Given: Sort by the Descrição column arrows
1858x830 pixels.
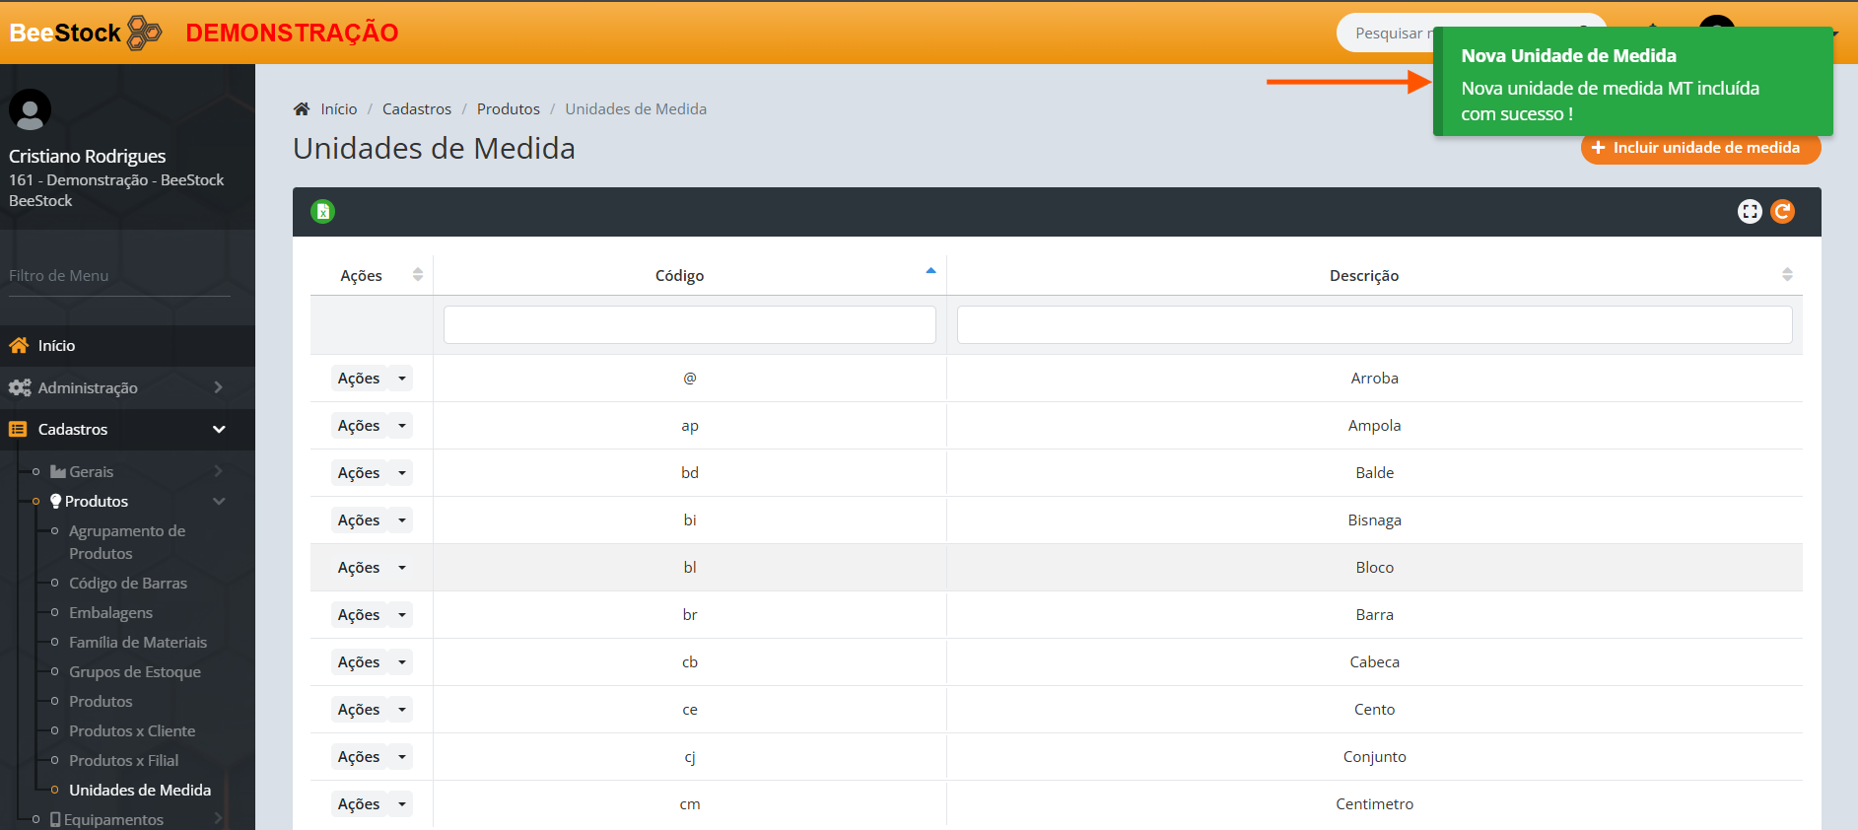Looking at the screenshot, I should pyautogui.click(x=1787, y=275).
